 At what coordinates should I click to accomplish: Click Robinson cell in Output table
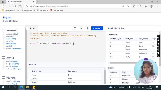[x=72, y=82]
